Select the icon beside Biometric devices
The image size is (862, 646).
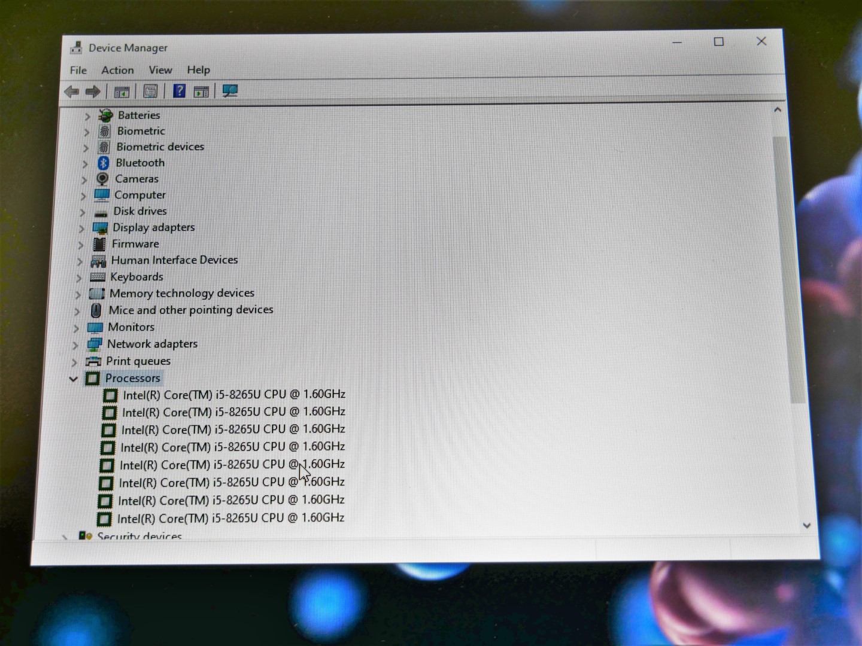(104, 147)
